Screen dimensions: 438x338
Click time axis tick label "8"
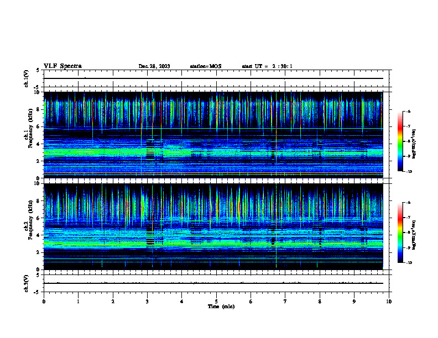tap(320, 302)
